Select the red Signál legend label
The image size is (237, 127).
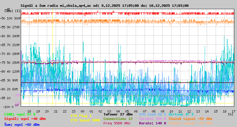tap(25, 119)
